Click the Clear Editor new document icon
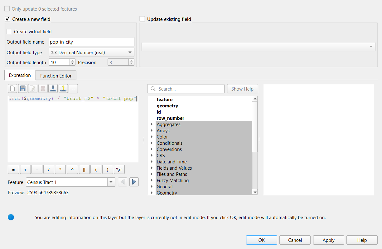 (x=12, y=89)
